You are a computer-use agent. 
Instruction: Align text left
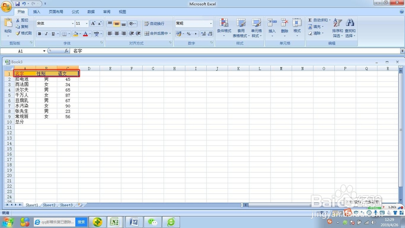point(110,34)
